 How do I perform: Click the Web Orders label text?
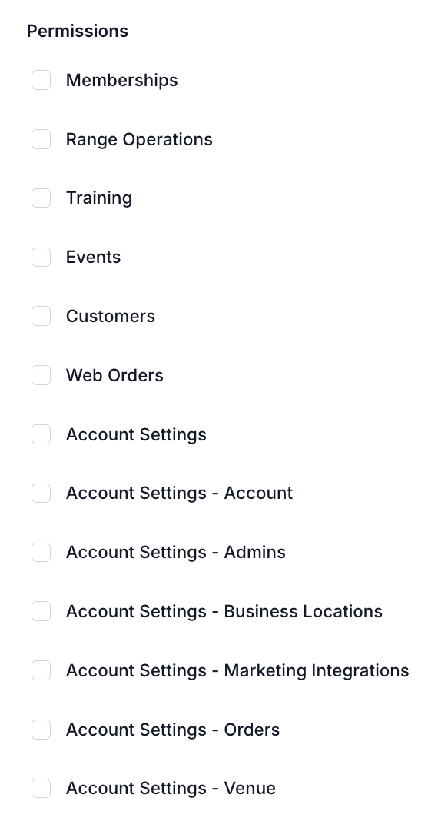tap(114, 375)
